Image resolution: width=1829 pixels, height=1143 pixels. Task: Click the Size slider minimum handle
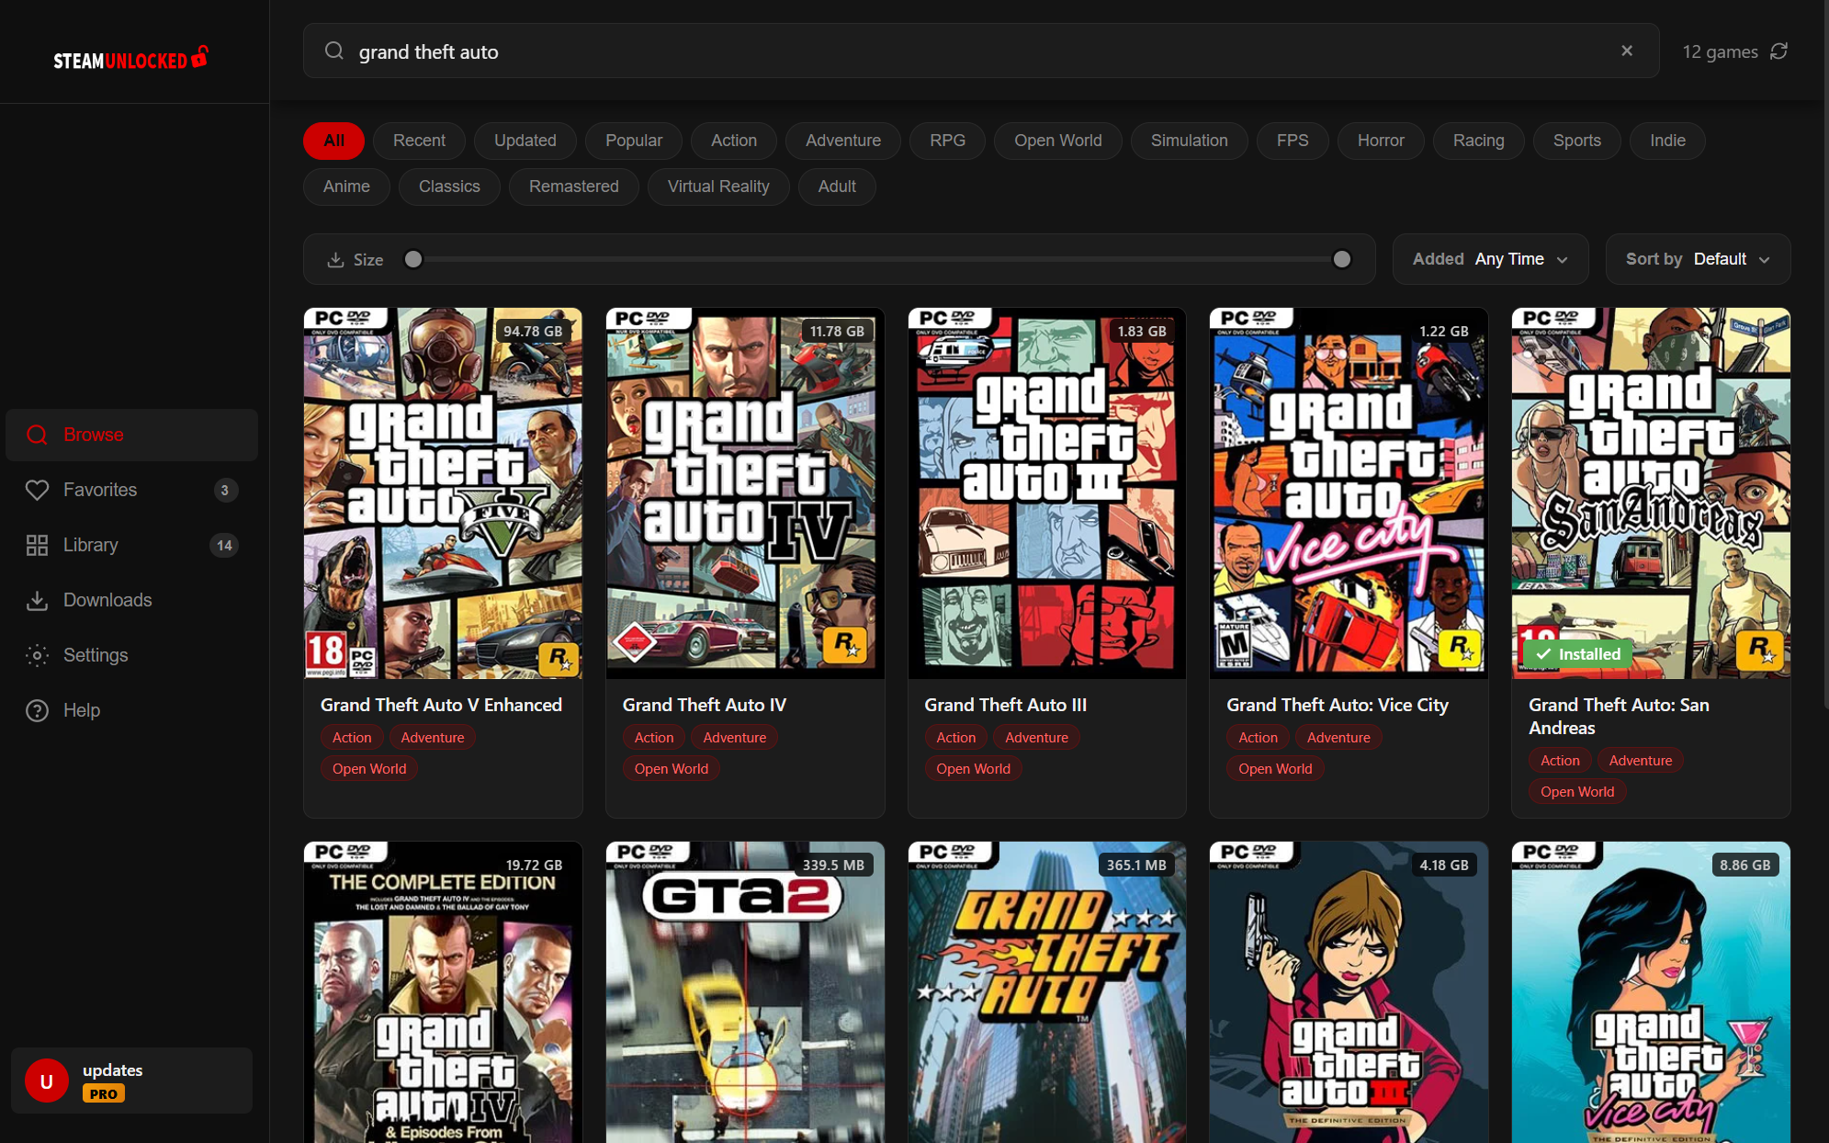[413, 259]
